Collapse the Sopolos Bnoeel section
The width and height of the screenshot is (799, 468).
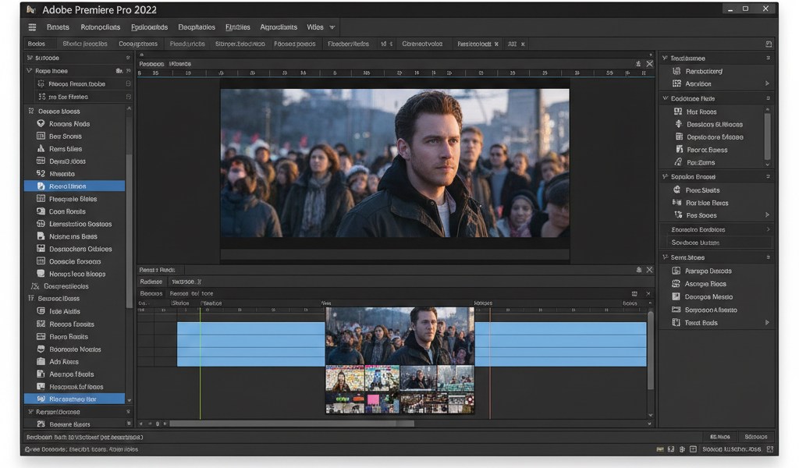click(665, 176)
